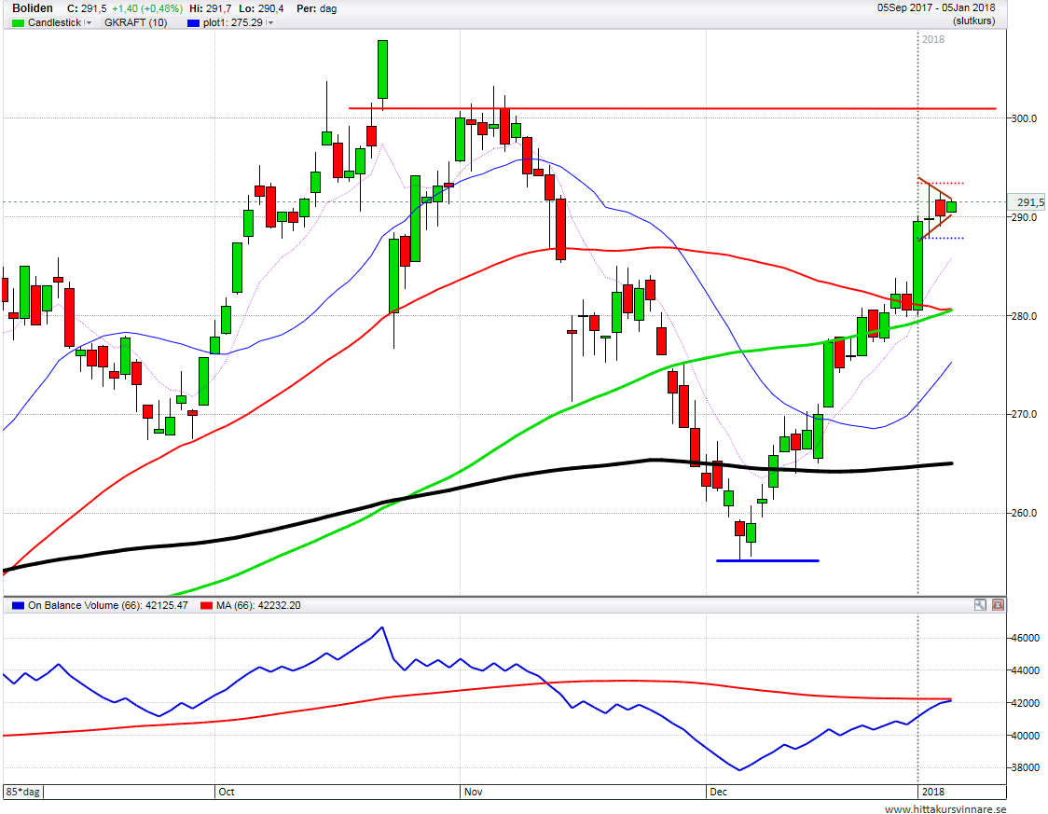Click the 44000 volume axis label
The width and height of the screenshot is (1048, 814).
[x=1026, y=670]
